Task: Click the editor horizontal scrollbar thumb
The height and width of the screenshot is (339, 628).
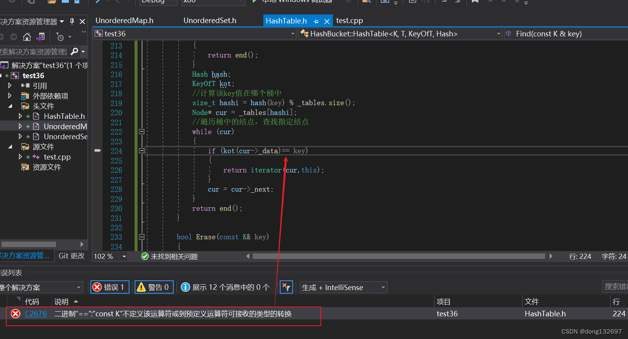Action: tap(399, 256)
